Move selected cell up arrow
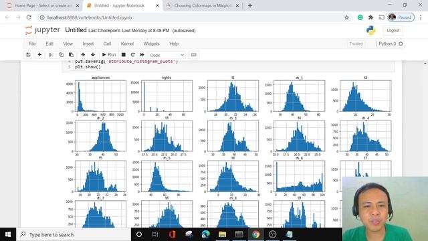This screenshot has height=241, width=428. click(83, 55)
